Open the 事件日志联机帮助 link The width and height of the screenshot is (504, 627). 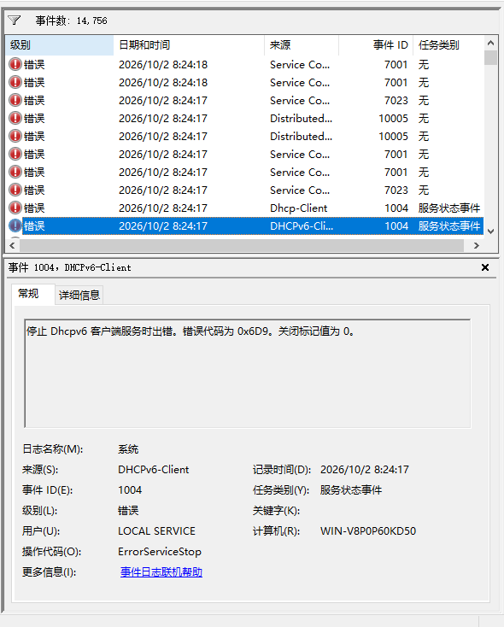[161, 572]
